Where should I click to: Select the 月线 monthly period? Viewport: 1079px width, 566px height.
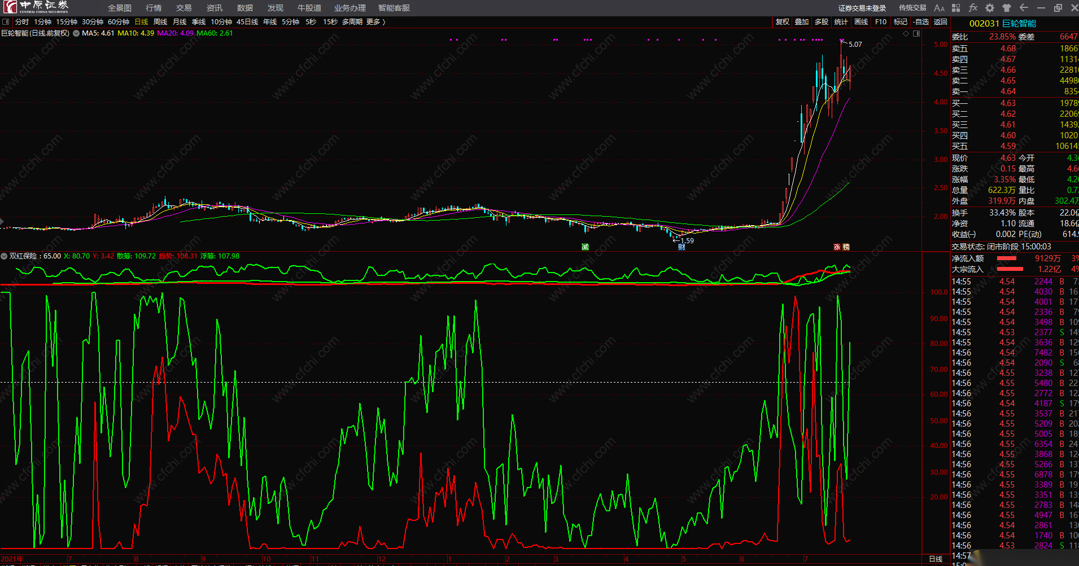[x=180, y=22]
